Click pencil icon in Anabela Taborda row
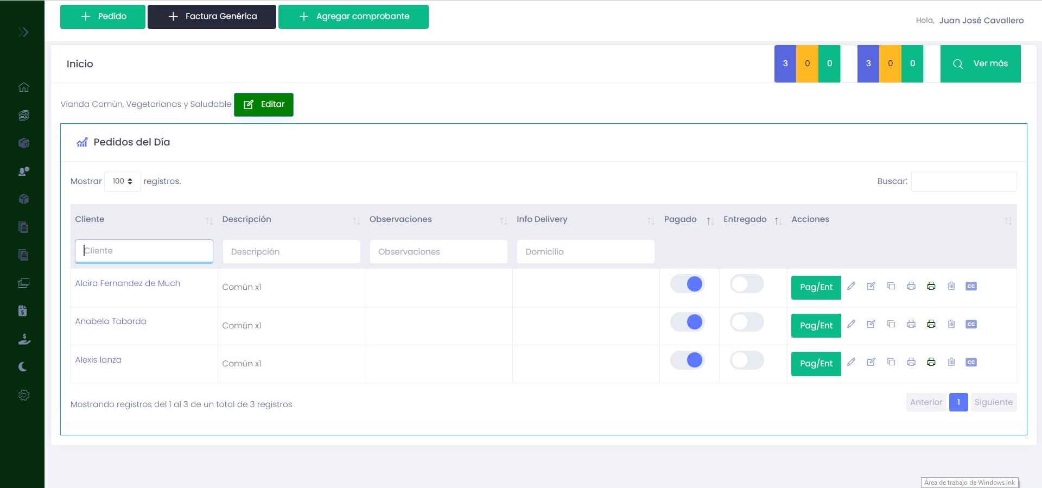The height and width of the screenshot is (488, 1042). [x=851, y=324]
